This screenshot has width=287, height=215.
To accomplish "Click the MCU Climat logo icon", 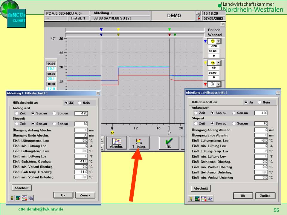I will (16, 18).
